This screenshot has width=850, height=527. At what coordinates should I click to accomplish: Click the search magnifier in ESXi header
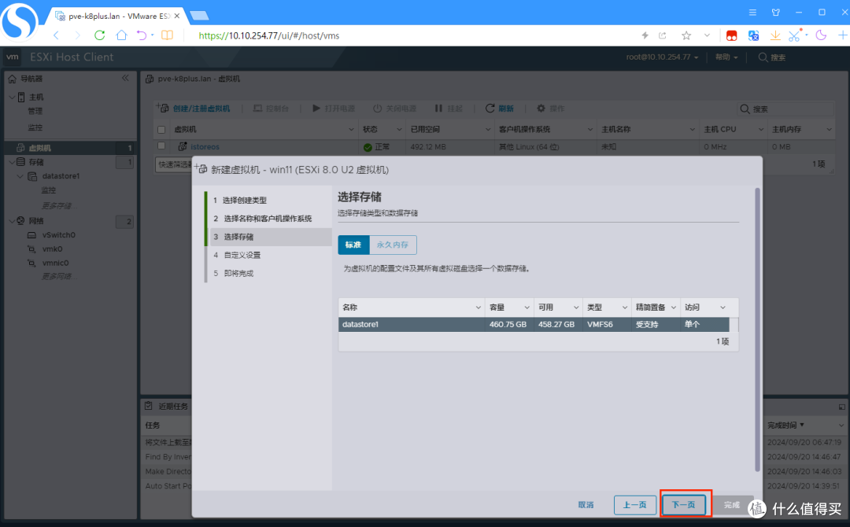click(x=763, y=57)
